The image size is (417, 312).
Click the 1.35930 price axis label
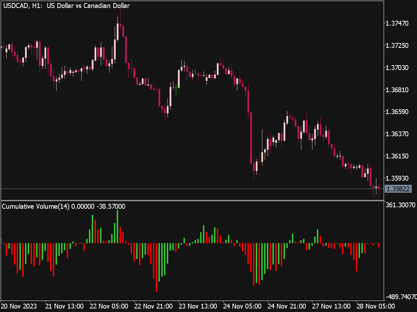click(398, 178)
